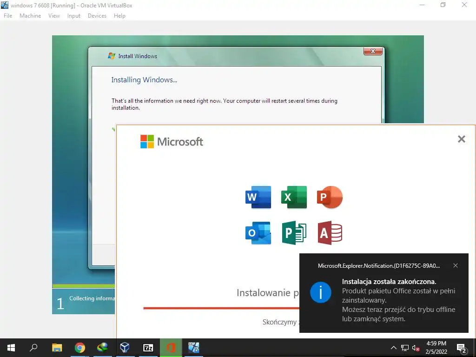Switch to Office installer taskbar icon
The image size is (476, 357).
click(171, 348)
